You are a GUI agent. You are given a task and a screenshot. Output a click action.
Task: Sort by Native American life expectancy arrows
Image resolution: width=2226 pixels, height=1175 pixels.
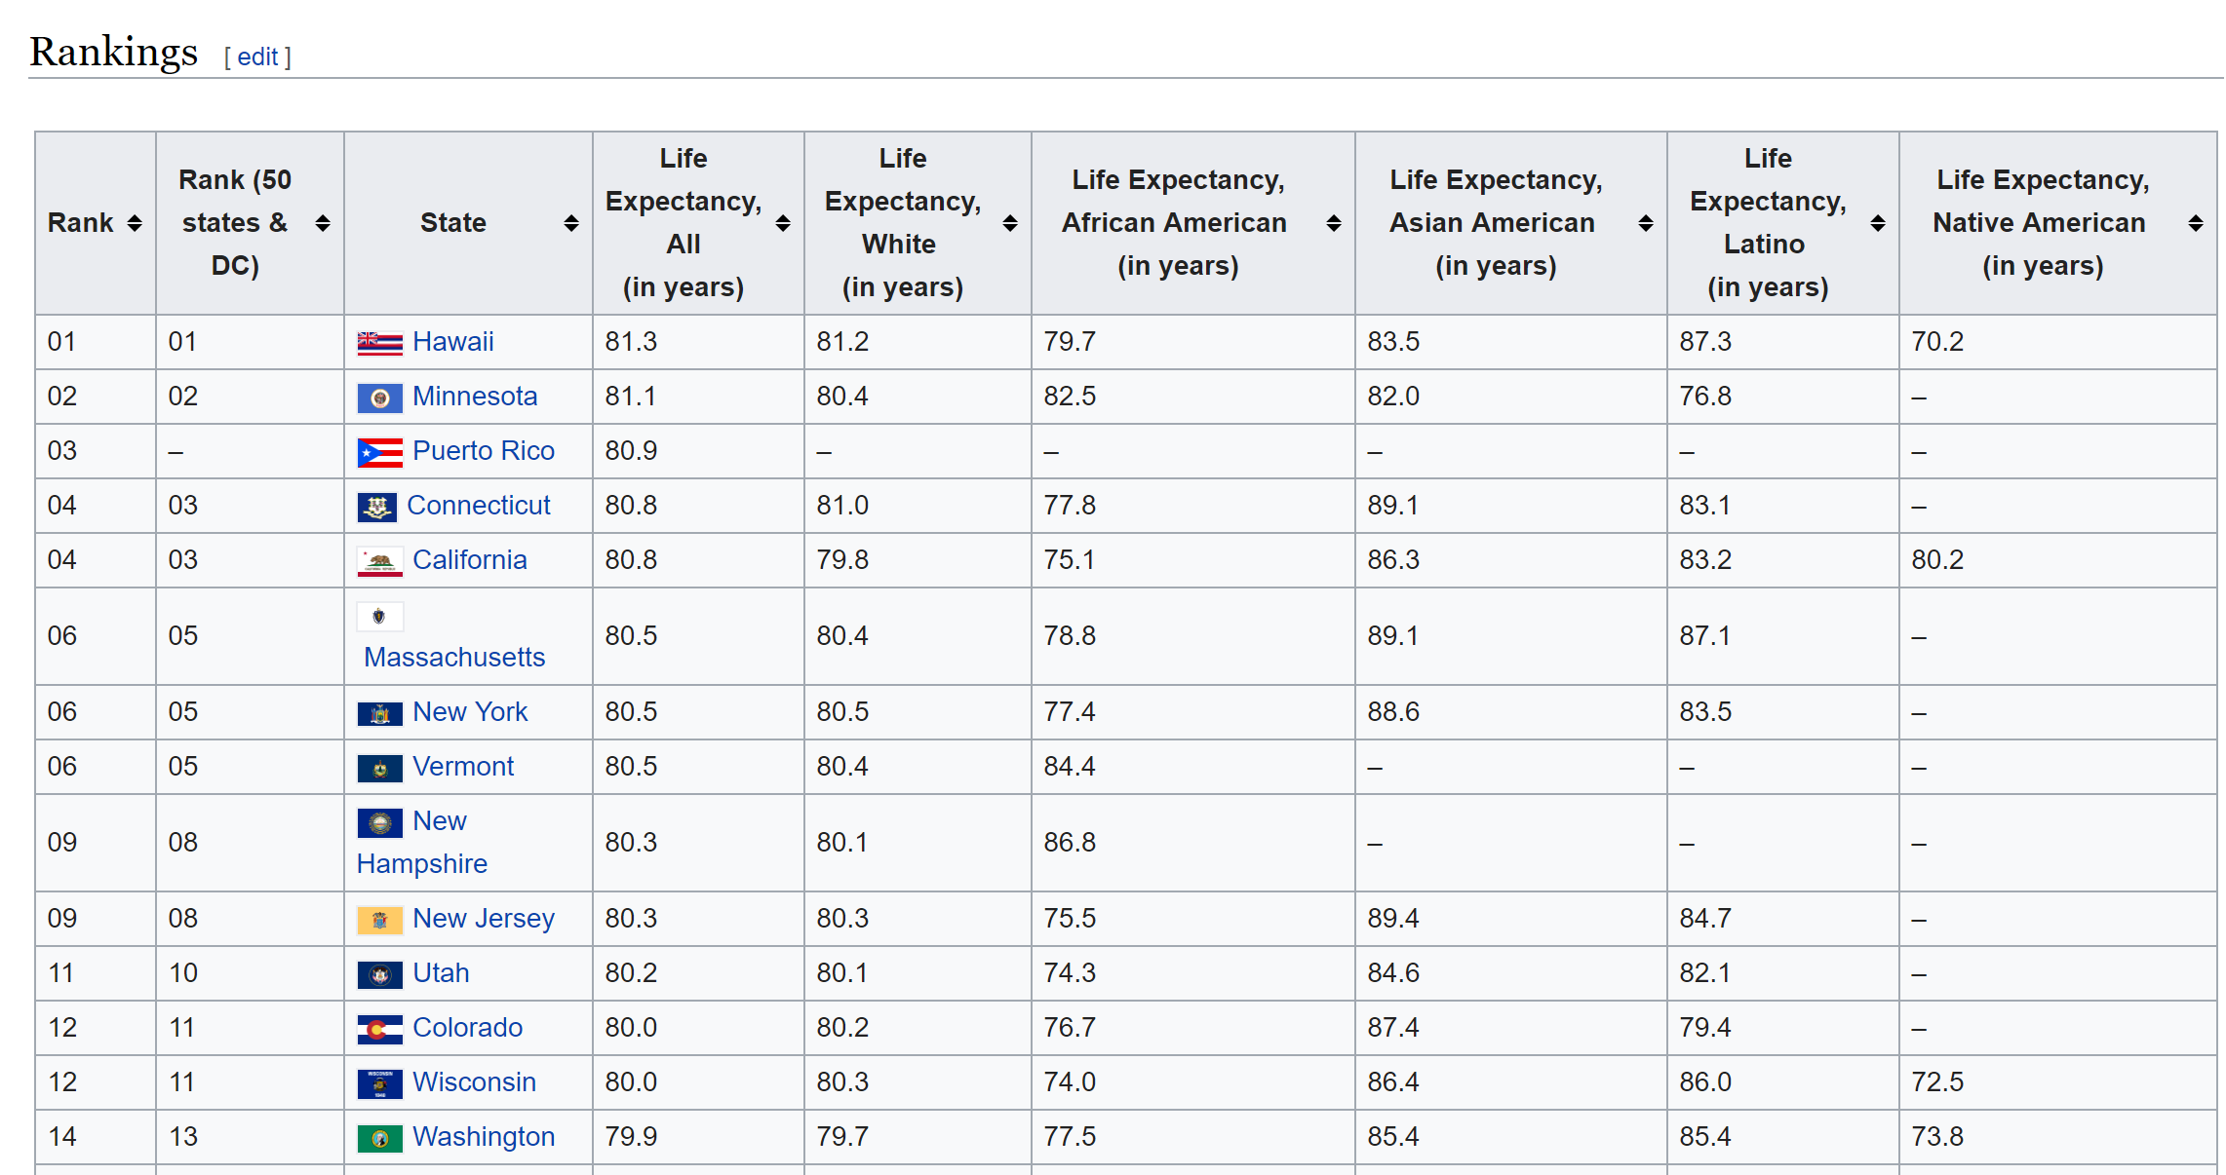tap(2196, 223)
